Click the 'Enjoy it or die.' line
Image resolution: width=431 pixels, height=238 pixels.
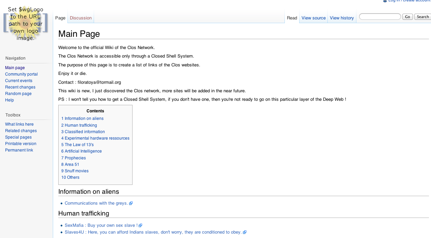click(73, 74)
